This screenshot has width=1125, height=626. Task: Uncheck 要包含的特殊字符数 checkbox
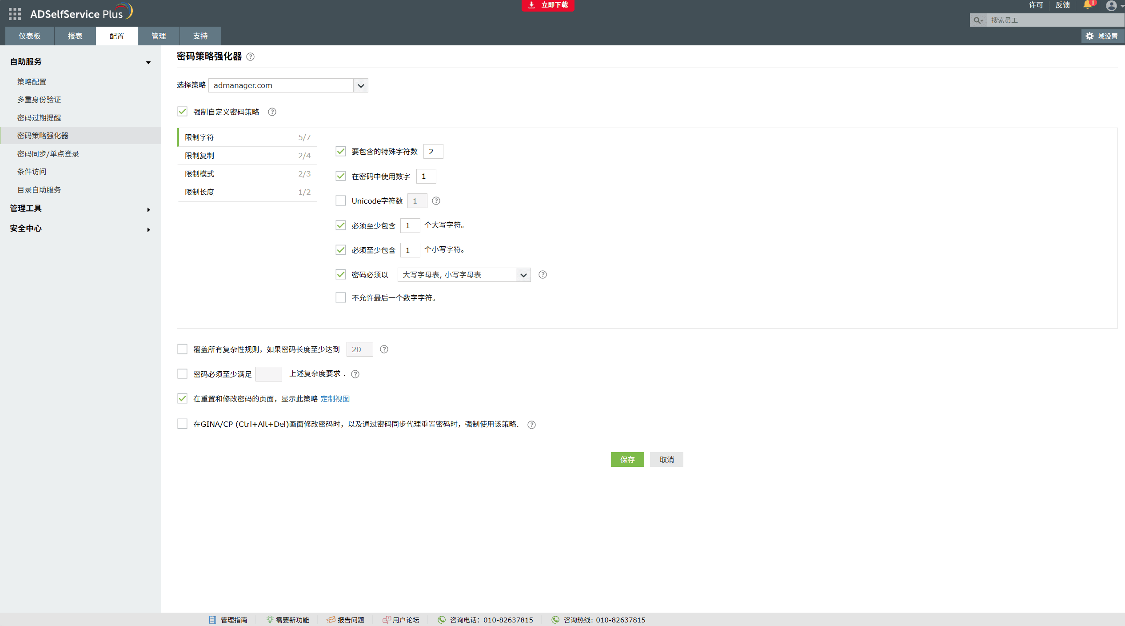[x=341, y=152]
